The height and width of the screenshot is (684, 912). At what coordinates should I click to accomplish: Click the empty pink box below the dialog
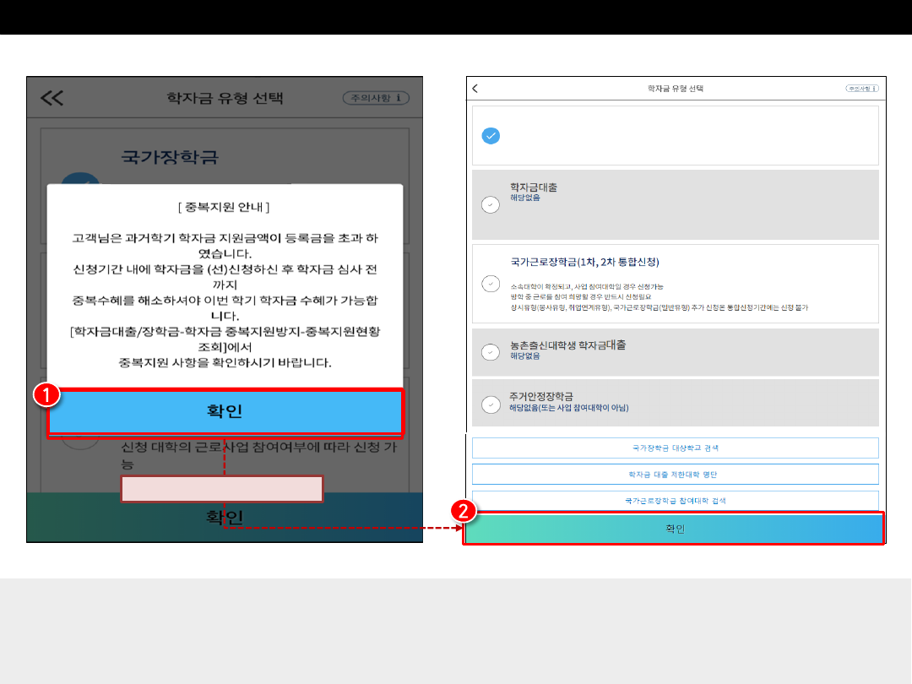click(222, 489)
